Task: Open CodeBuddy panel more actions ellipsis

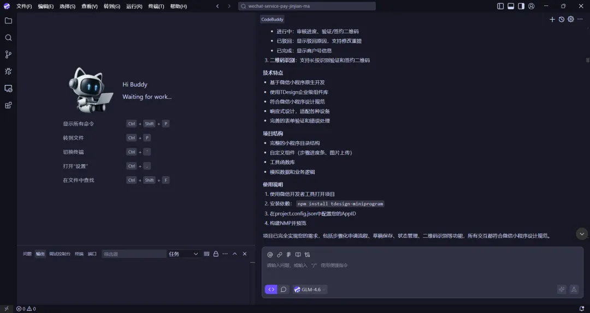Action: click(x=580, y=19)
